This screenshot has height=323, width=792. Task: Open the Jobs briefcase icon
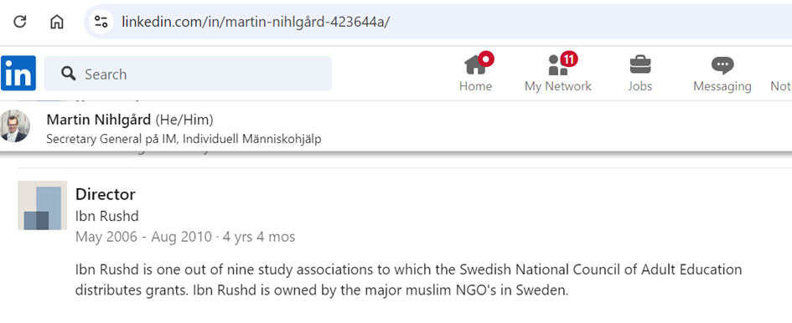tap(640, 65)
